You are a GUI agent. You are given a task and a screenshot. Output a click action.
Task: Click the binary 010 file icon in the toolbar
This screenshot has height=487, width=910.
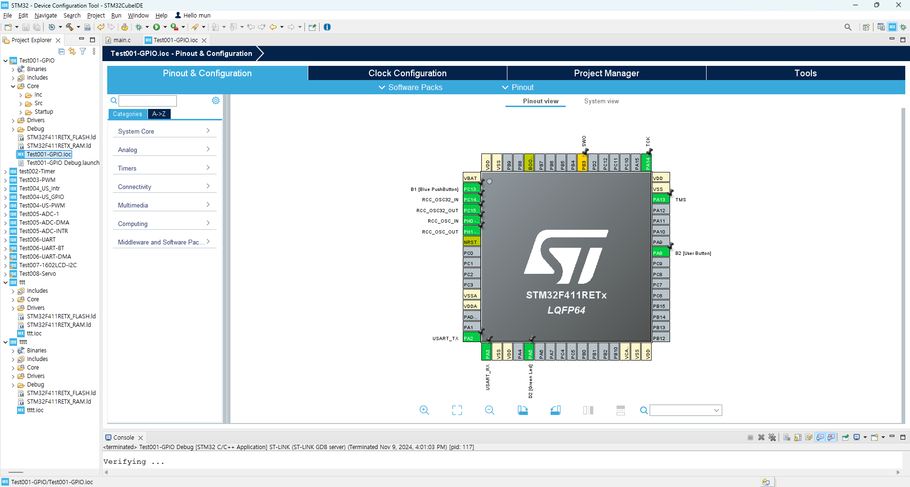pos(87,27)
